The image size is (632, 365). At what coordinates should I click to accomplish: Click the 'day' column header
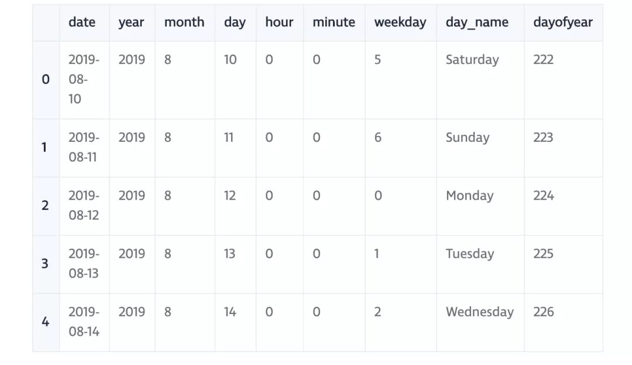235,22
